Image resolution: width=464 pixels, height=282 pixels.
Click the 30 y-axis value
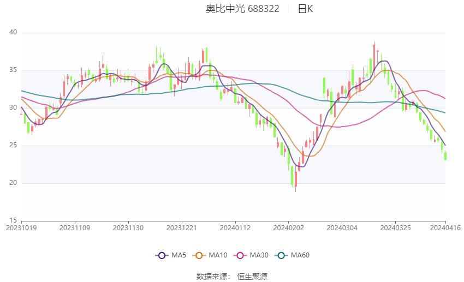tap(13, 107)
